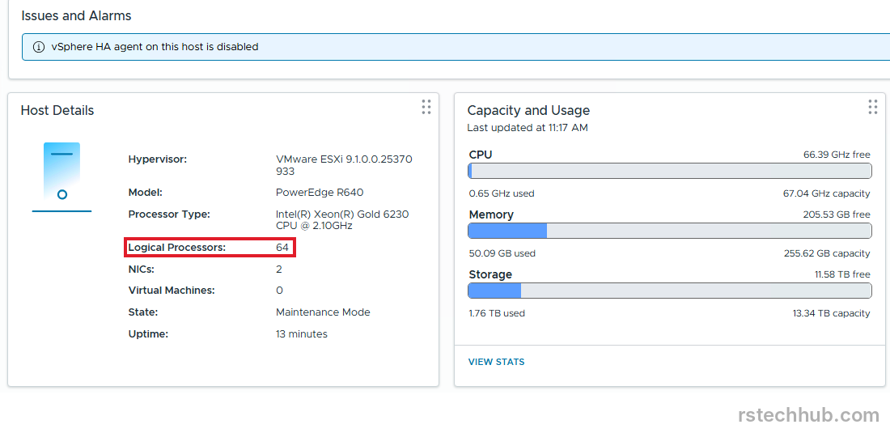Image resolution: width=890 pixels, height=433 pixels.
Task: Select the 1.76 TB used value
Action: click(497, 313)
